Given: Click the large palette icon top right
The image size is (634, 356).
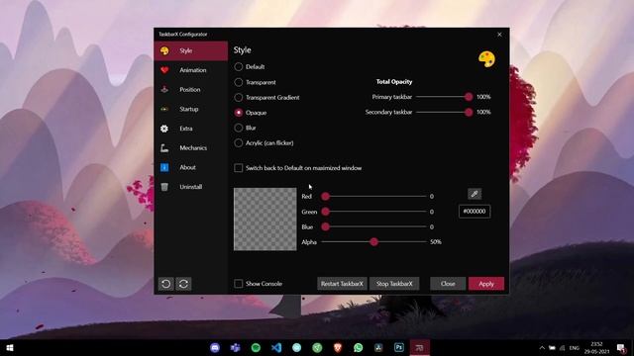Looking at the screenshot, I should 486,59.
